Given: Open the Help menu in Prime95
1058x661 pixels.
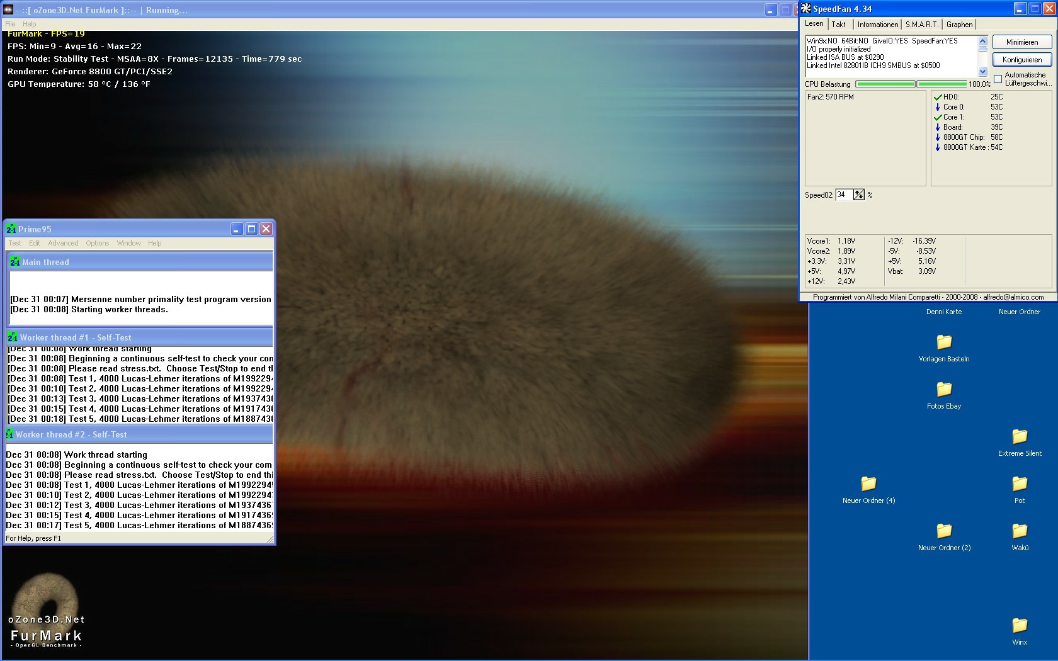Looking at the screenshot, I should pos(155,243).
